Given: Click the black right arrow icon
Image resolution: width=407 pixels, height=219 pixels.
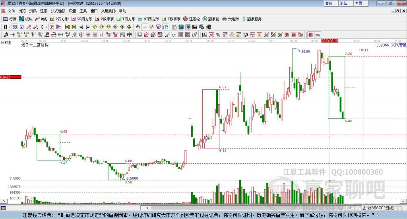Looking at the screenshot, I should (88, 27).
